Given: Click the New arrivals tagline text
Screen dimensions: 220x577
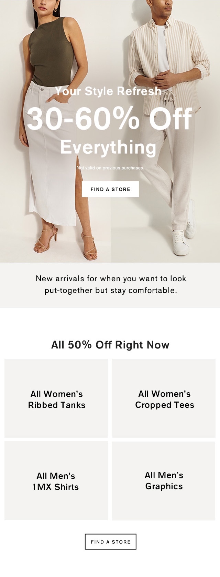Looking at the screenshot, I should [x=111, y=284].
